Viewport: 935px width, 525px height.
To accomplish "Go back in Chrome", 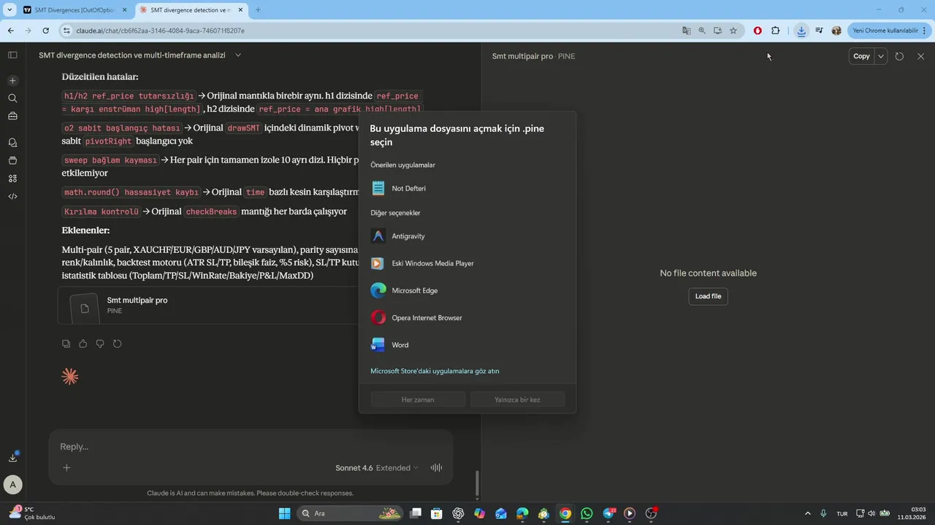I will (11, 31).
